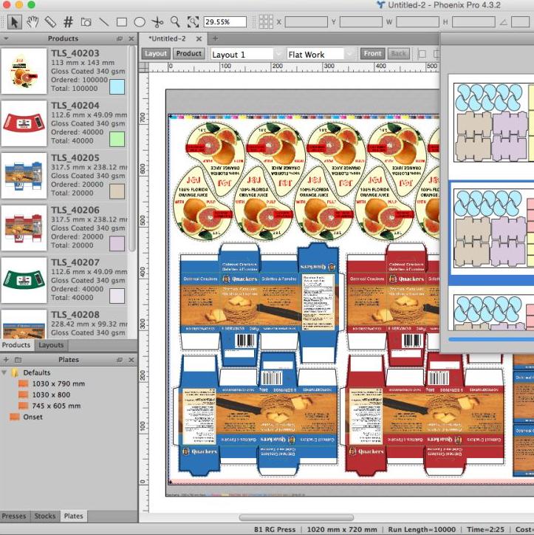Select the rectangle shape tool
Image resolution: width=534 pixels, height=535 pixels.
[x=122, y=22]
